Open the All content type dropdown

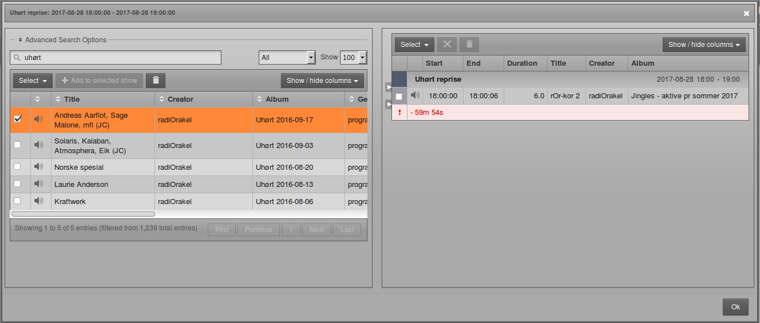tap(287, 58)
